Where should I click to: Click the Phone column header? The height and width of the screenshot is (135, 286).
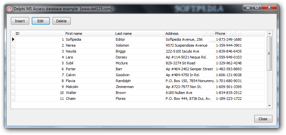240,34
